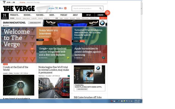
Task: Expand the Features menu
Action: pos(40,15)
